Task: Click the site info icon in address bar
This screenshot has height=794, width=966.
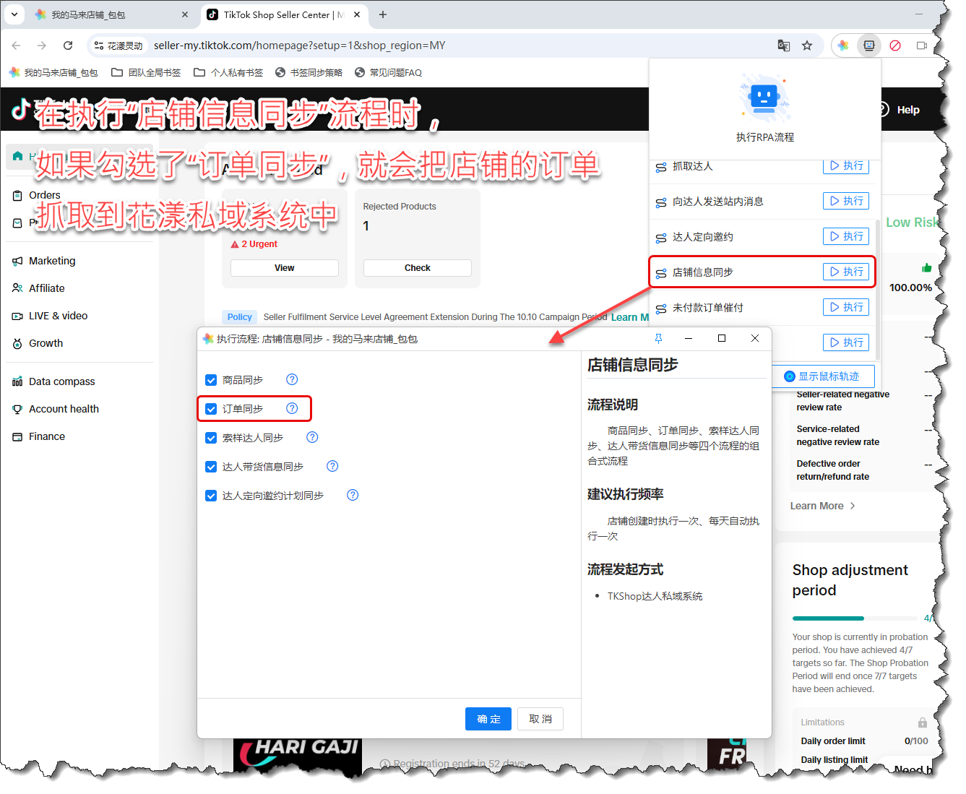Action: pyautogui.click(x=99, y=46)
